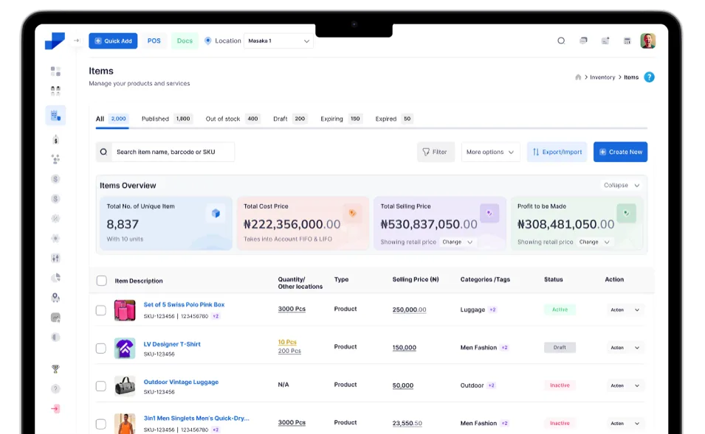705x434 pixels.
Task: Click the Create New button
Action: (x=620, y=152)
